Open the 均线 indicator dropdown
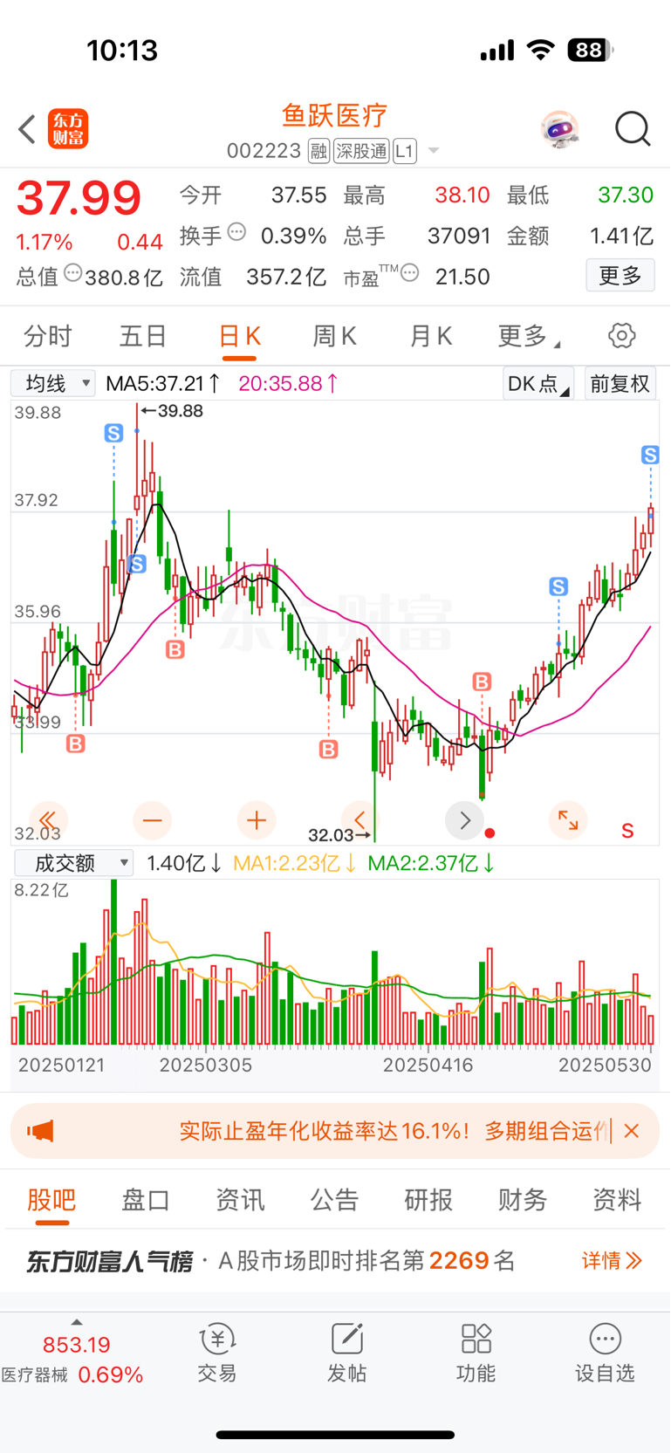This screenshot has height=1453, width=671. click(52, 383)
